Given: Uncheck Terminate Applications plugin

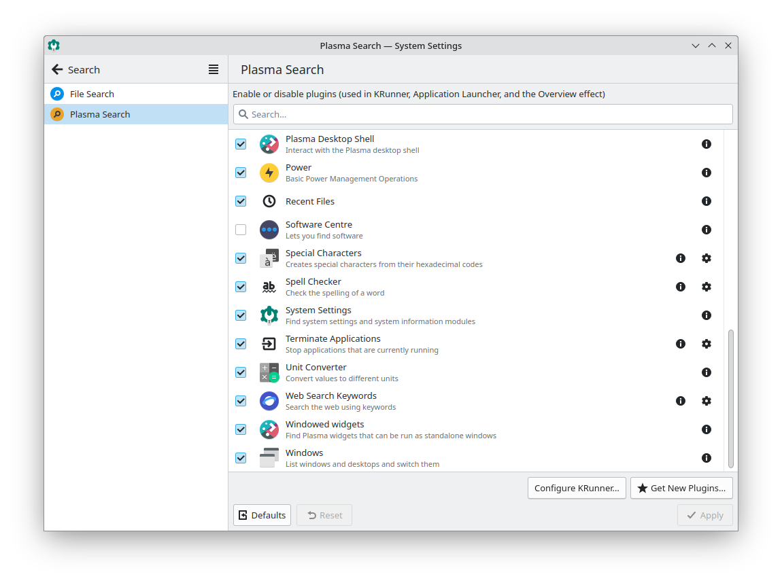Looking at the screenshot, I should tap(241, 344).
